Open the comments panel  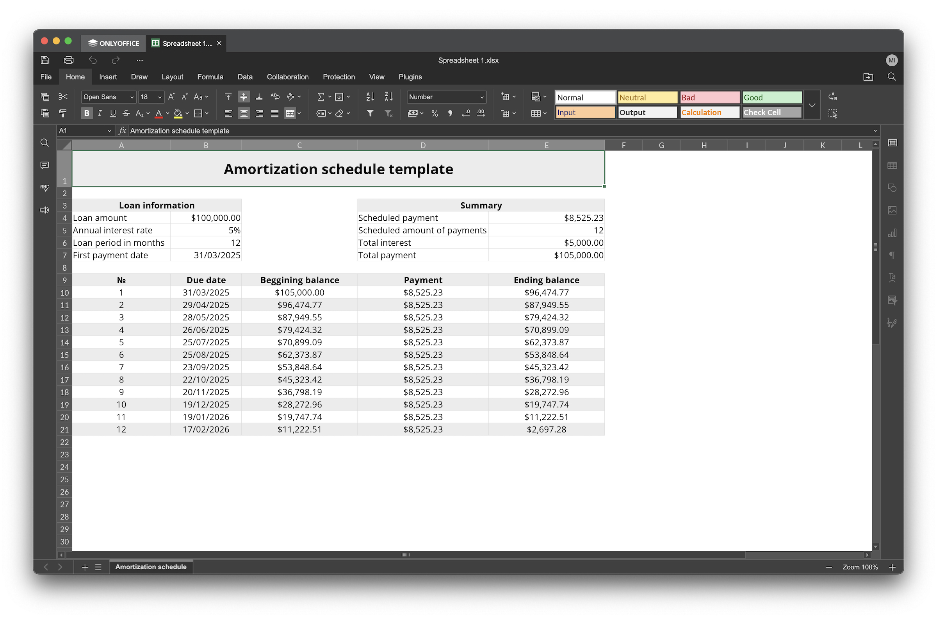(x=44, y=165)
